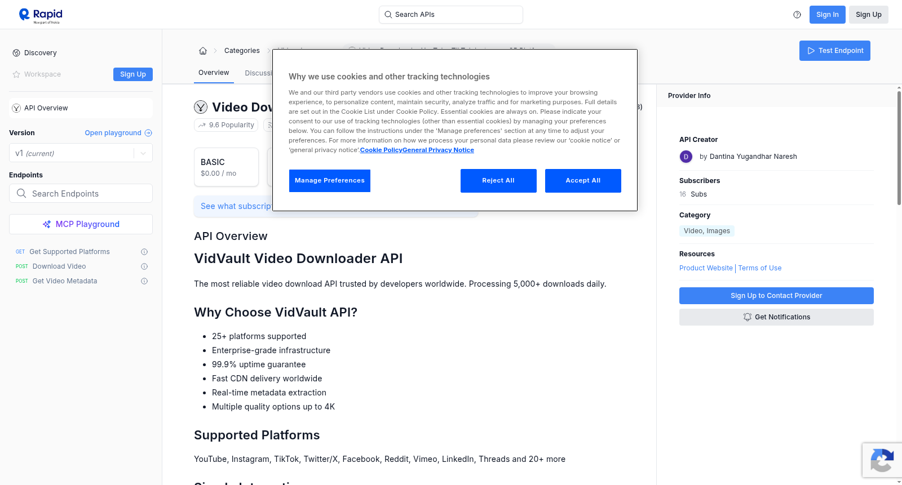
Task: Click Sign Up to Contact Provider
Action: (776, 296)
